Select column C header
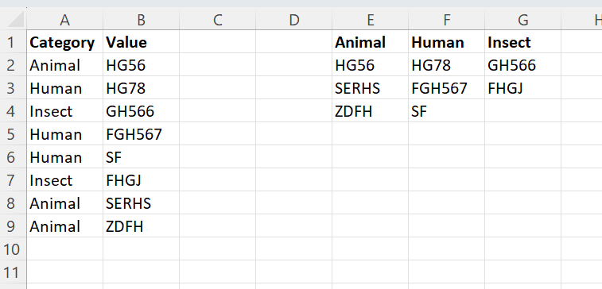This screenshot has height=289, width=602. tap(217, 20)
